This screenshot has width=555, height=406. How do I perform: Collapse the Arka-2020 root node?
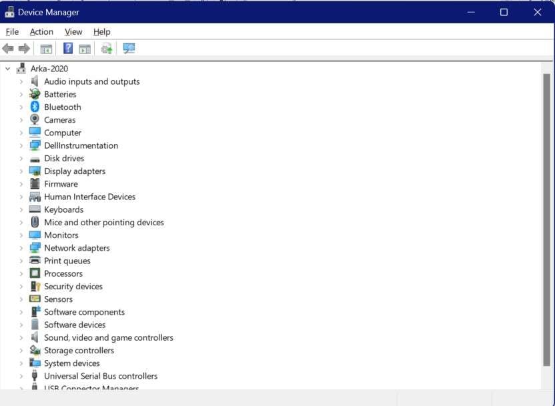tap(8, 69)
